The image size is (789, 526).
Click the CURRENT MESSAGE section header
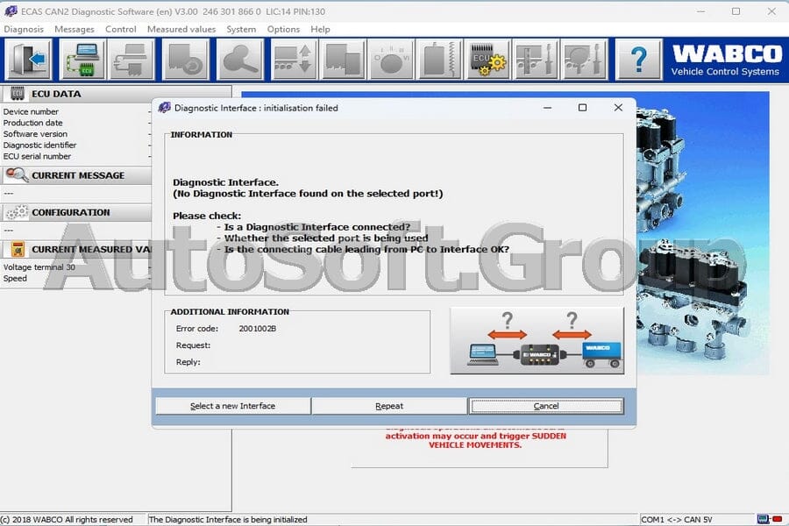(76, 175)
